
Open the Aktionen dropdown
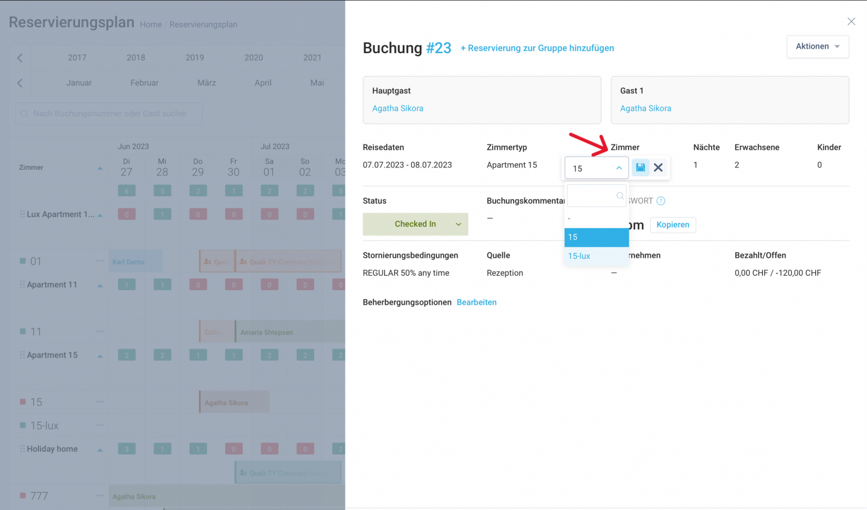point(818,46)
